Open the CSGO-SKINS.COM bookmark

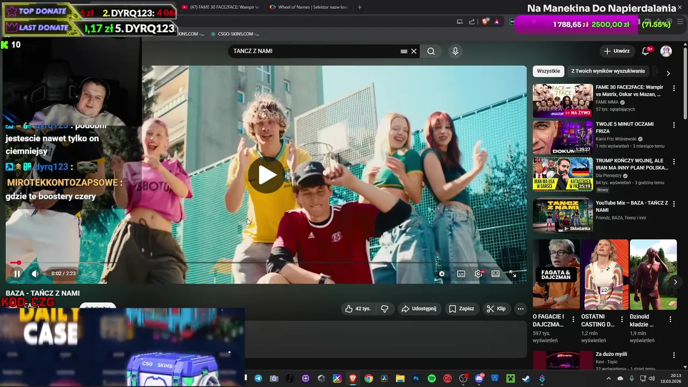235,34
